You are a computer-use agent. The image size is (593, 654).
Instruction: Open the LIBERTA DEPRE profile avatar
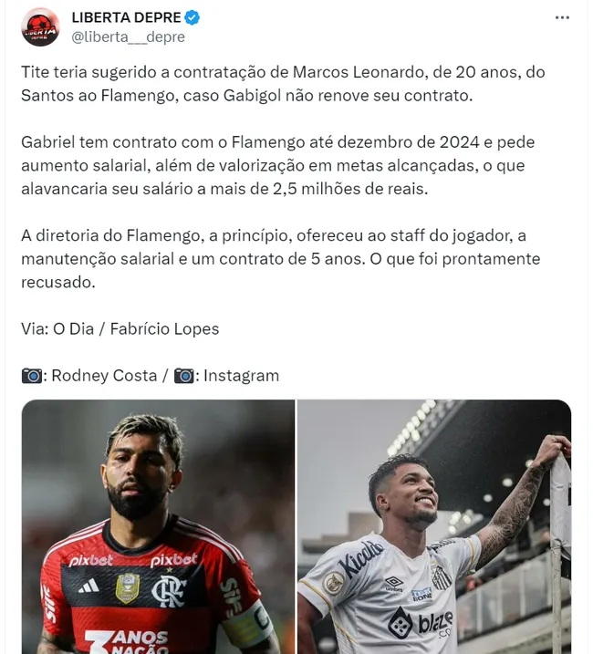point(40,27)
